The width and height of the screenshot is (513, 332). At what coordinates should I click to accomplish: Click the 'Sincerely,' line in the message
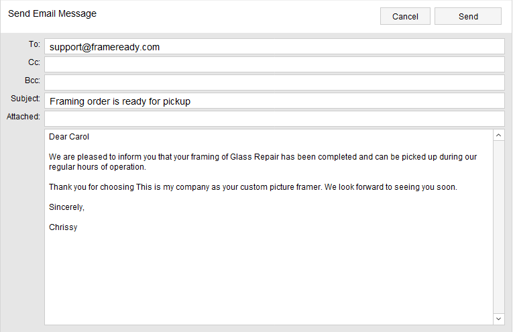[67, 207]
